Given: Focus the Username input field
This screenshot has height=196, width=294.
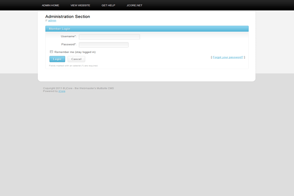Looking at the screenshot, I should [109, 37].
